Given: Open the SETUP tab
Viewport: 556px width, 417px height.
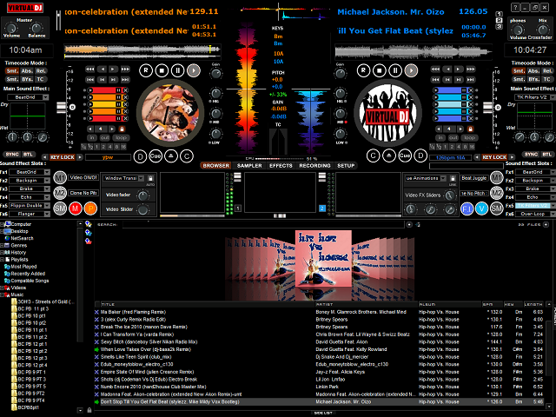Looking at the screenshot, I should pyautogui.click(x=346, y=166).
